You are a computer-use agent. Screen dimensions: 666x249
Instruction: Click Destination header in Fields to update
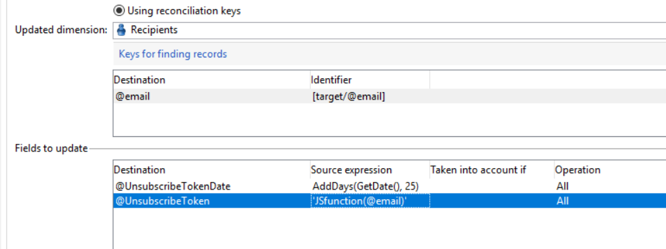coord(140,170)
